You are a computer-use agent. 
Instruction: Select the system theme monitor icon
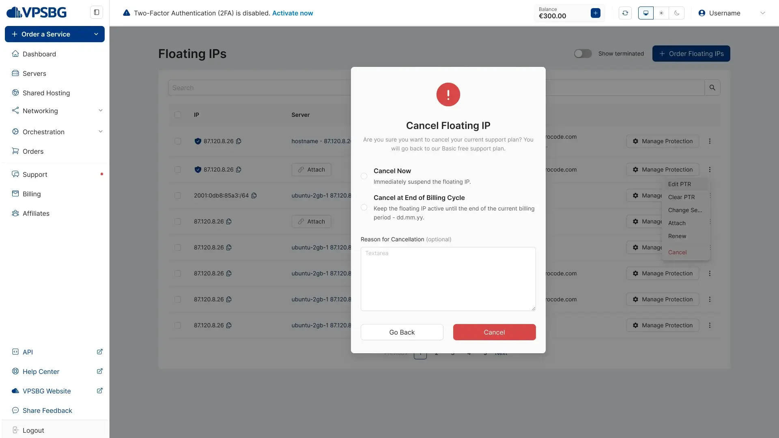pyautogui.click(x=646, y=13)
